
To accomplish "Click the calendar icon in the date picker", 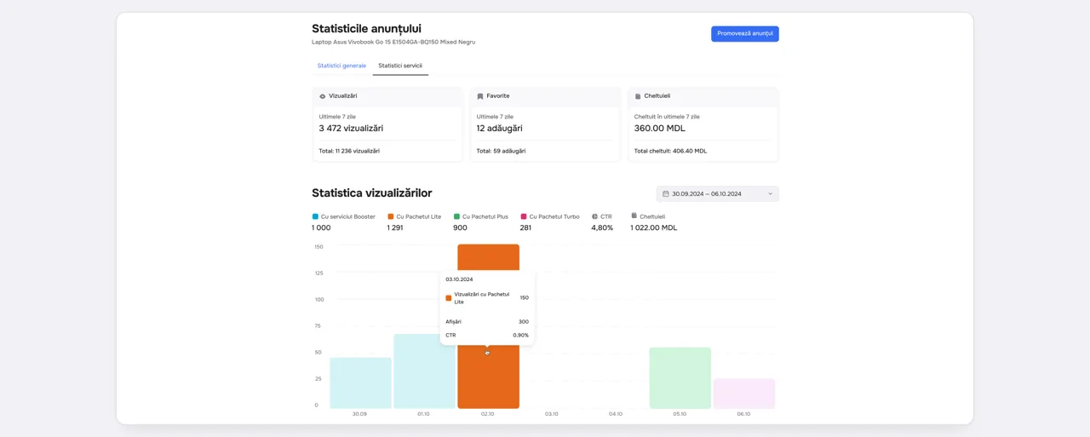I will [666, 193].
